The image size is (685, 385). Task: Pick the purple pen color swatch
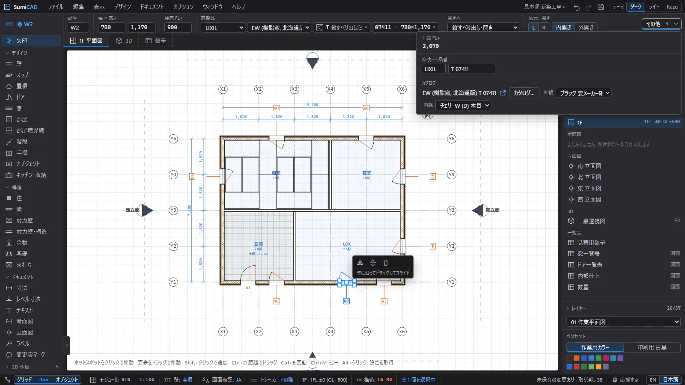click(620, 358)
